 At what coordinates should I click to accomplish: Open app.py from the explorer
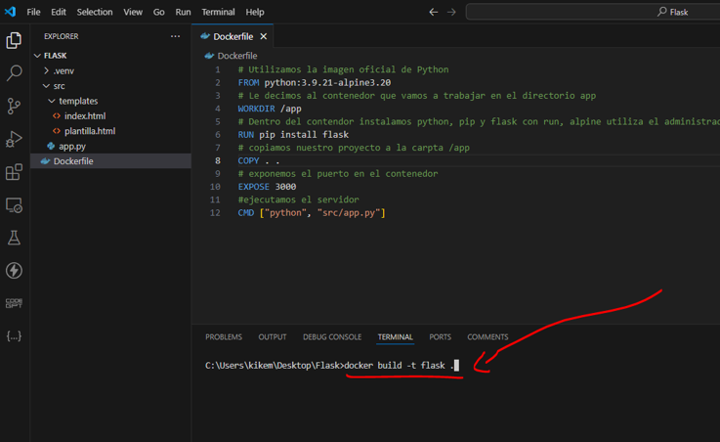72,146
